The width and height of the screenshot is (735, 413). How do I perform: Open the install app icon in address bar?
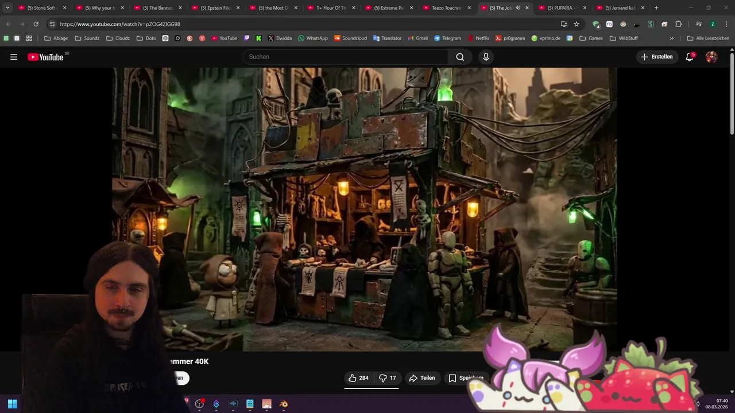[x=564, y=24]
